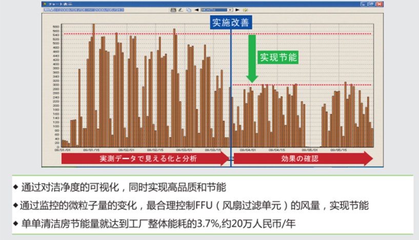419x240 pixels.
Task: Click the copy icon in chart toolbar
Action: point(189,9)
